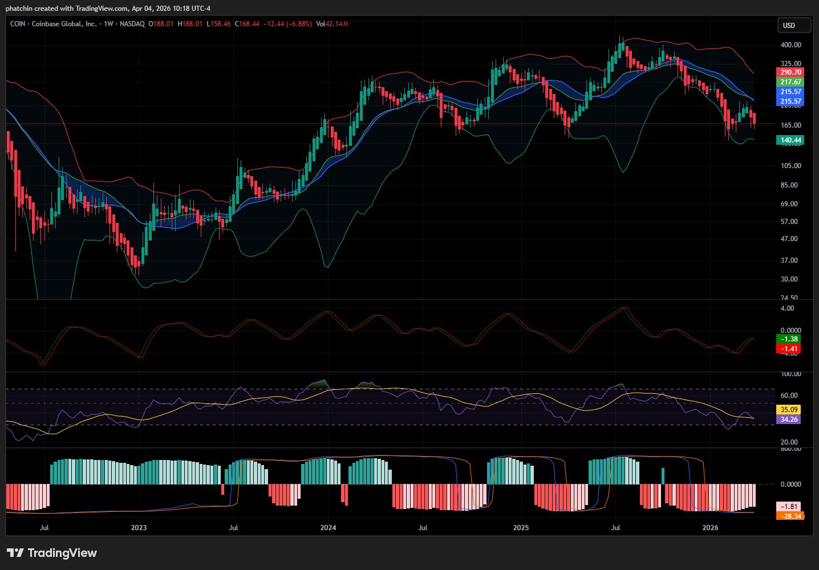Click the red 290.70 price label
This screenshot has height=570, width=819.
(790, 72)
